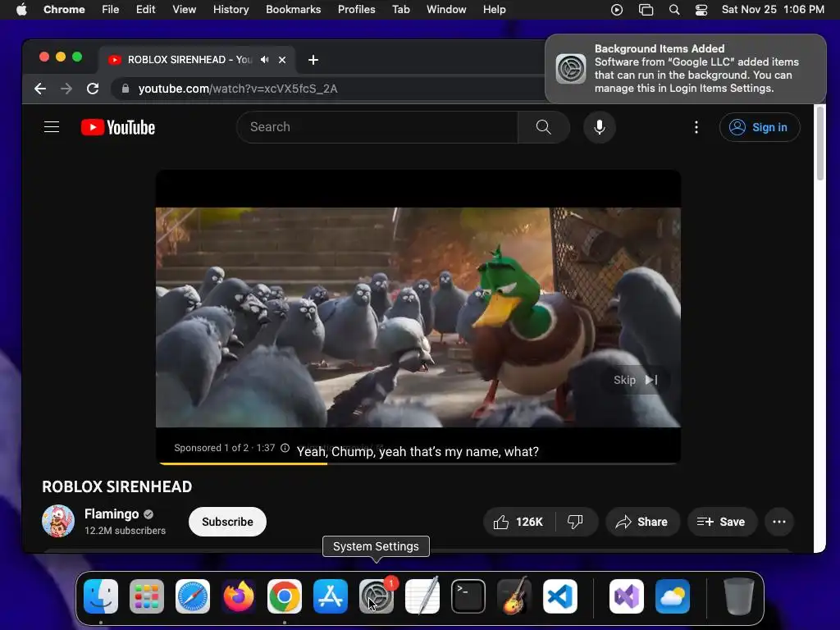Open the Chrome File menu
The image size is (840, 630).
tap(111, 10)
